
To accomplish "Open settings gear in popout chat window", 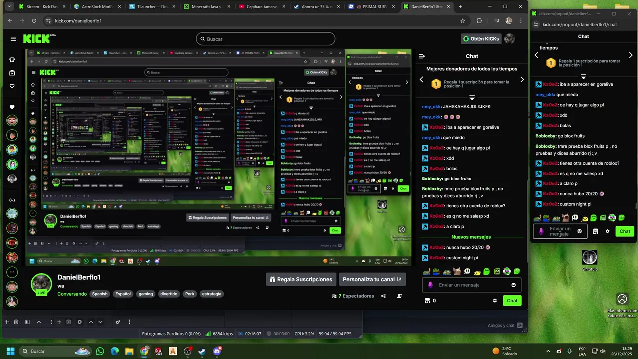I will pyautogui.click(x=607, y=231).
